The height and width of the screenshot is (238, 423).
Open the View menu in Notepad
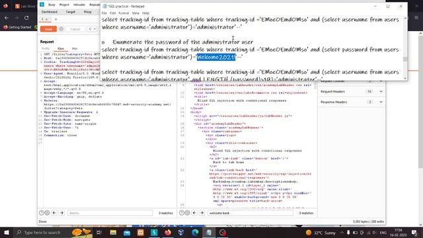(135, 13)
